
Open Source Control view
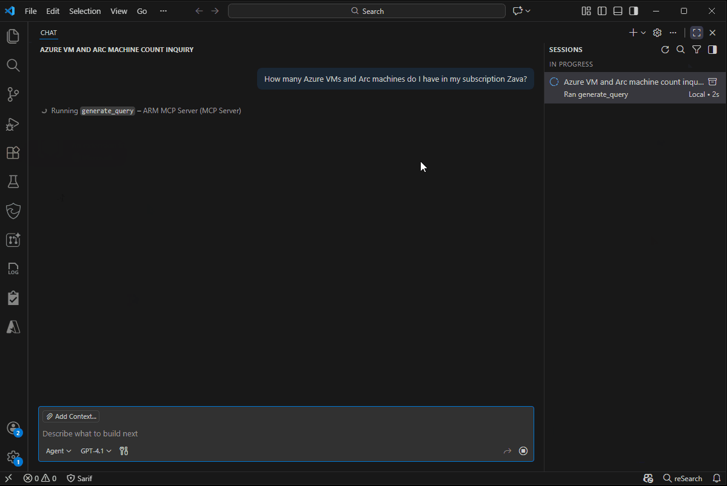pyautogui.click(x=13, y=94)
